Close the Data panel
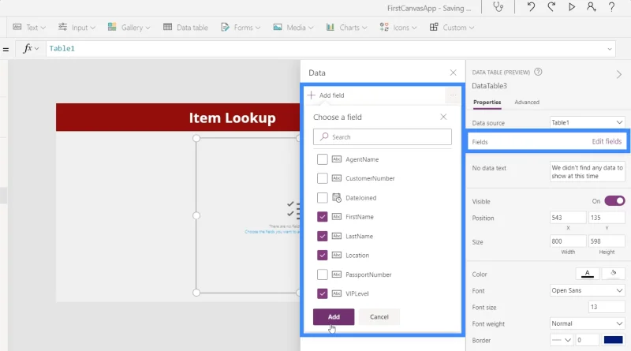Screen dimensions: 631x351 pyautogui.click(x=453, y=73)
